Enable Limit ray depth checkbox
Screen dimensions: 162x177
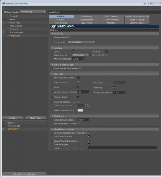(79, 82)
